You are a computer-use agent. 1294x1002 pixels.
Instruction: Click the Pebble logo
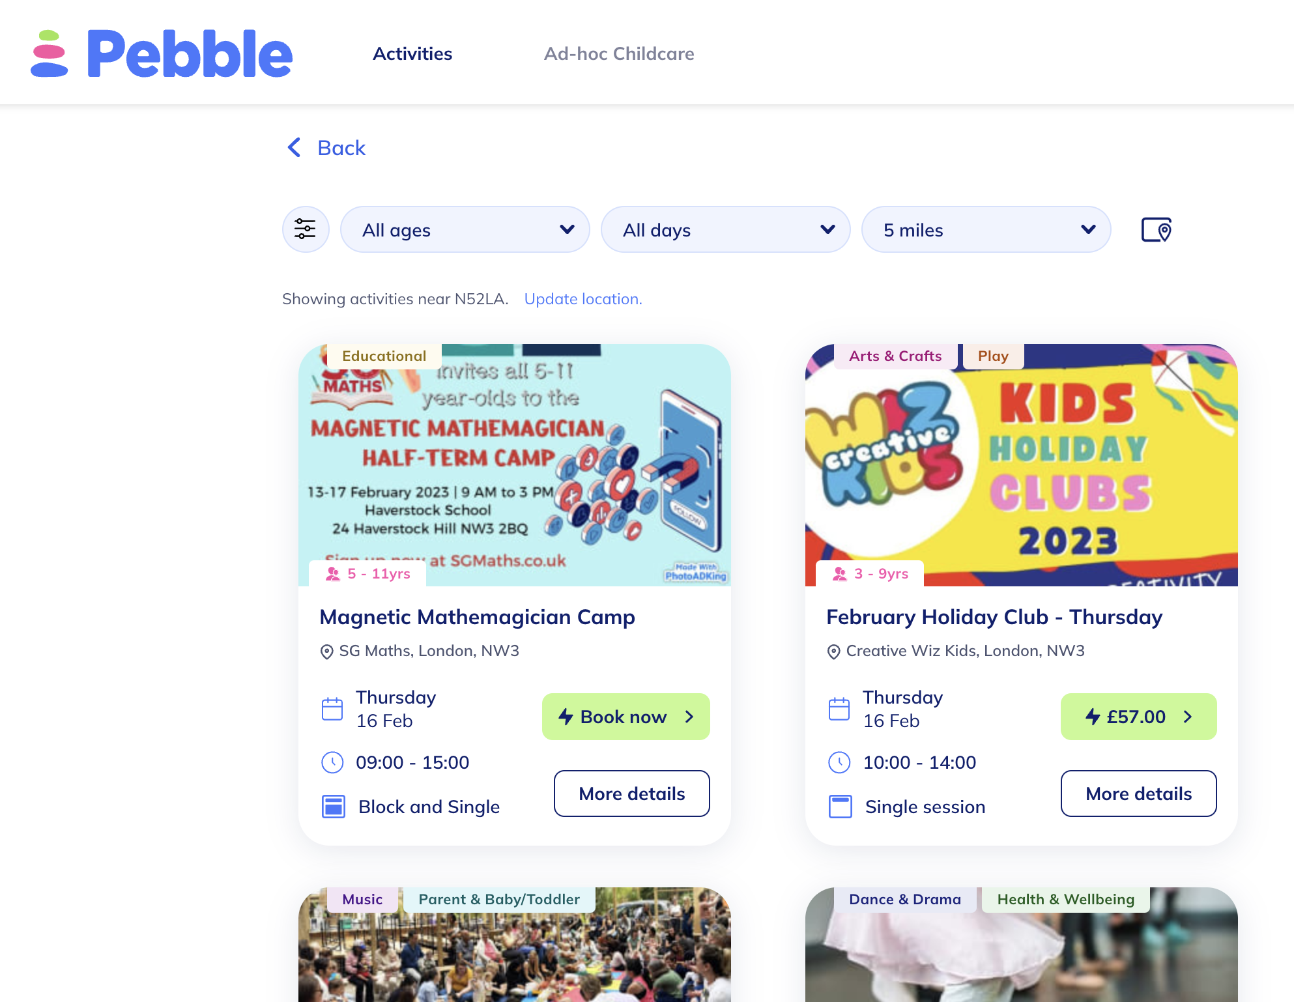coord(162,53)
